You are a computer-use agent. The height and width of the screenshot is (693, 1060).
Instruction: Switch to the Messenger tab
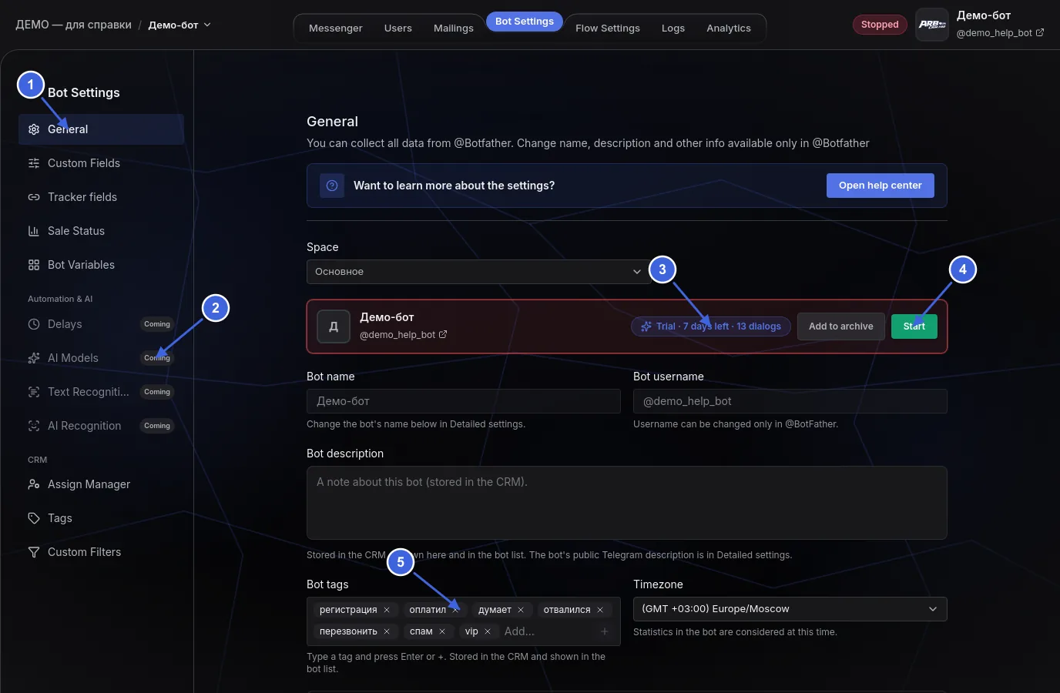(336, 28)
